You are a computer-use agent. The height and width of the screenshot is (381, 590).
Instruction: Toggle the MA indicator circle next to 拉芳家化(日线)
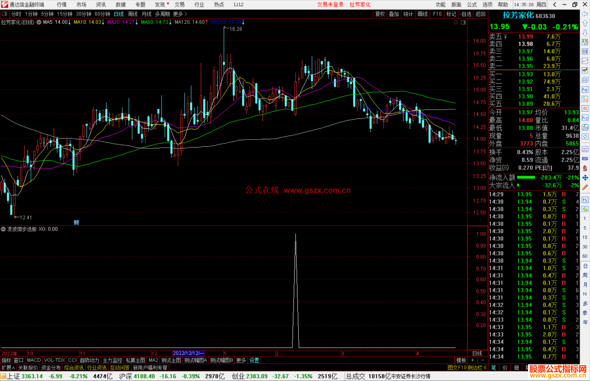[39, 22]
